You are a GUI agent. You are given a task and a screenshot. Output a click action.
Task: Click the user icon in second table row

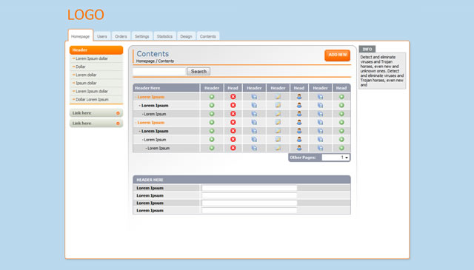[x=299, y=105]
